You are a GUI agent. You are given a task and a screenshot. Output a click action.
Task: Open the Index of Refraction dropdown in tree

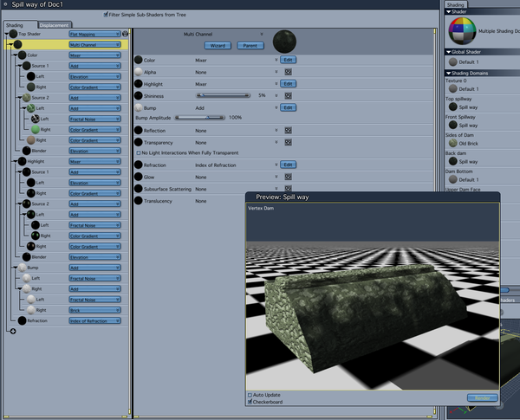[x=94, y=321]
